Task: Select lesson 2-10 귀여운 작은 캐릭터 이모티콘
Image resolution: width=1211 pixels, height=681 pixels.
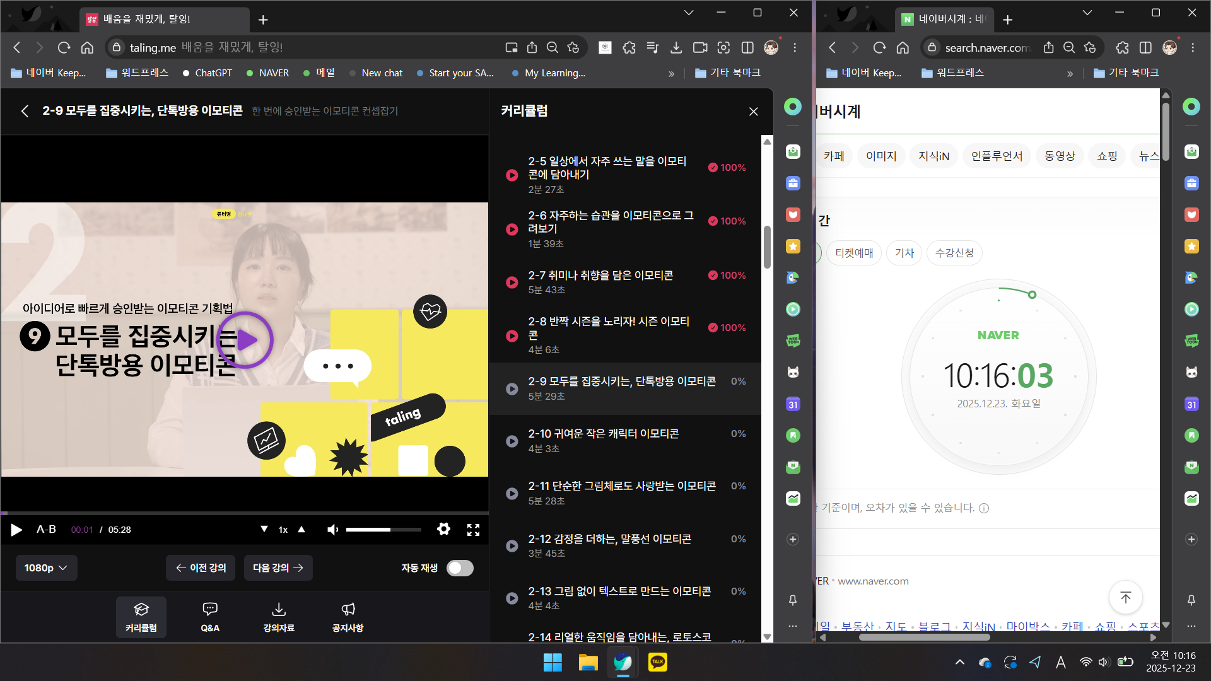Action: [x=603, y=440]
